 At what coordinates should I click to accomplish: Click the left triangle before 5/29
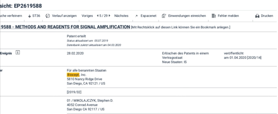tap(98, 16)
